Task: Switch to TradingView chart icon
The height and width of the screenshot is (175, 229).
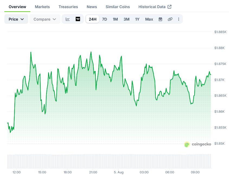Action: click(78, 19)
